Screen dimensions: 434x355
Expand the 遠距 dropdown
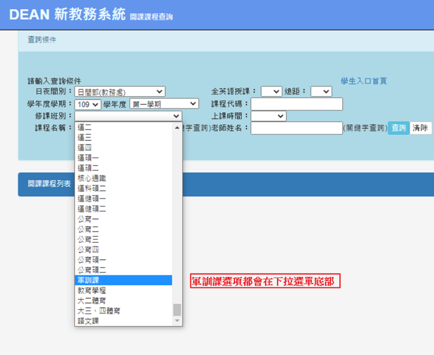point(321,92)
